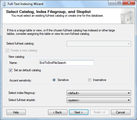This screenshot has width=137, height=120.
Task: Open Help for the wizard
Action: (16, 112)
